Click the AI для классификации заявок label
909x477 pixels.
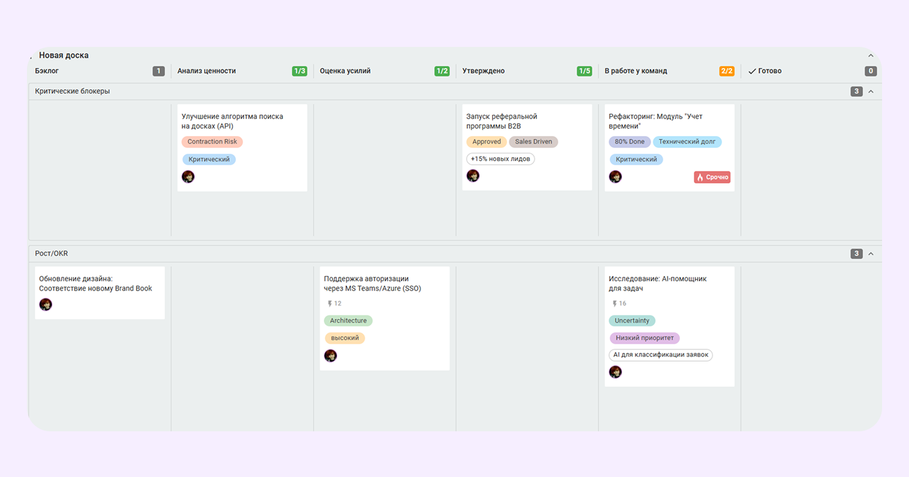click(661, 355)
